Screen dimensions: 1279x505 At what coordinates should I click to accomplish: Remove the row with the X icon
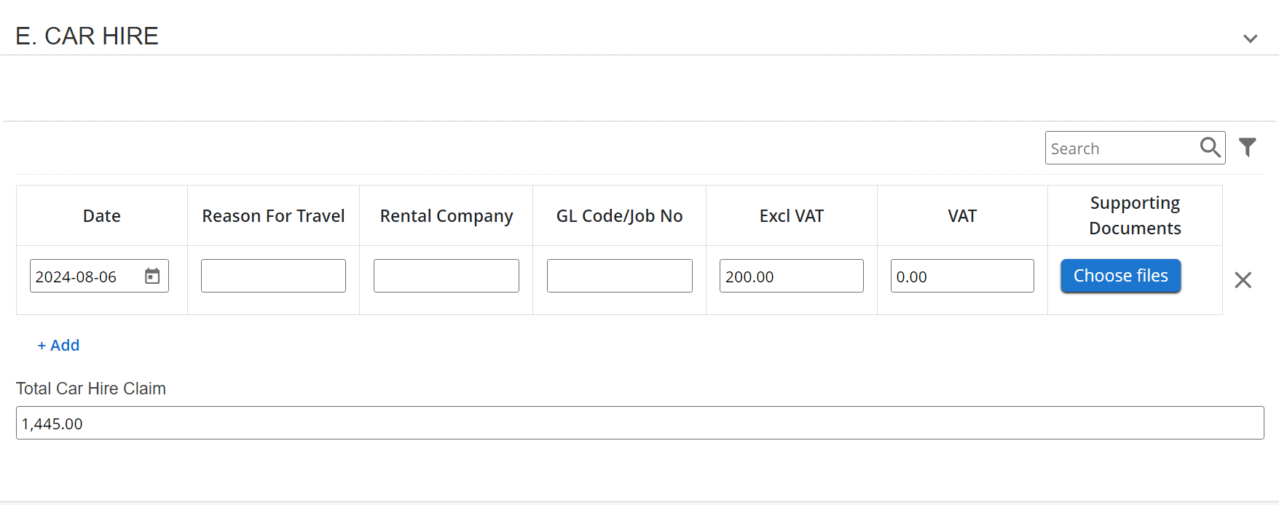(1243, 280)
